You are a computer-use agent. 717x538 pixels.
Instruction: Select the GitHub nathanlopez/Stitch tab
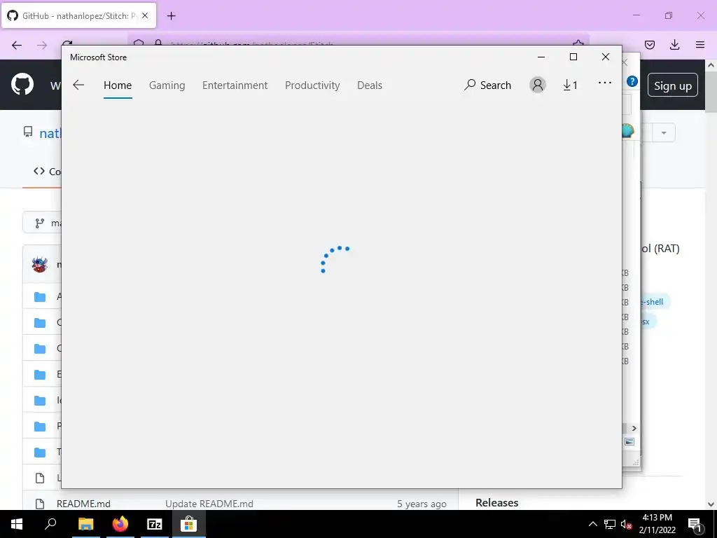coord(79,15)
